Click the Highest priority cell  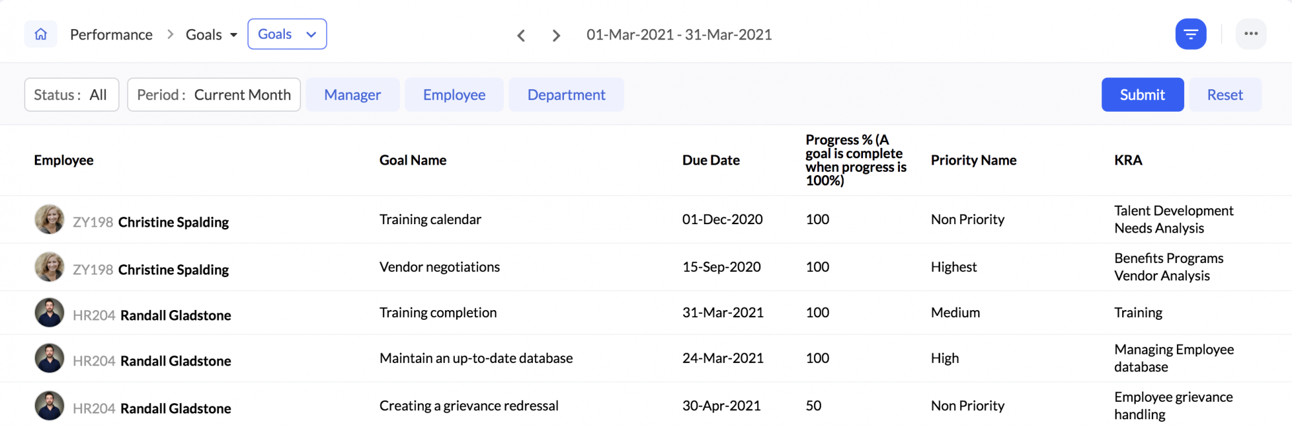953,267
